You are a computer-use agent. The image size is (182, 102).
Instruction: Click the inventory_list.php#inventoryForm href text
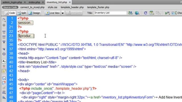(x=128, y=97)
